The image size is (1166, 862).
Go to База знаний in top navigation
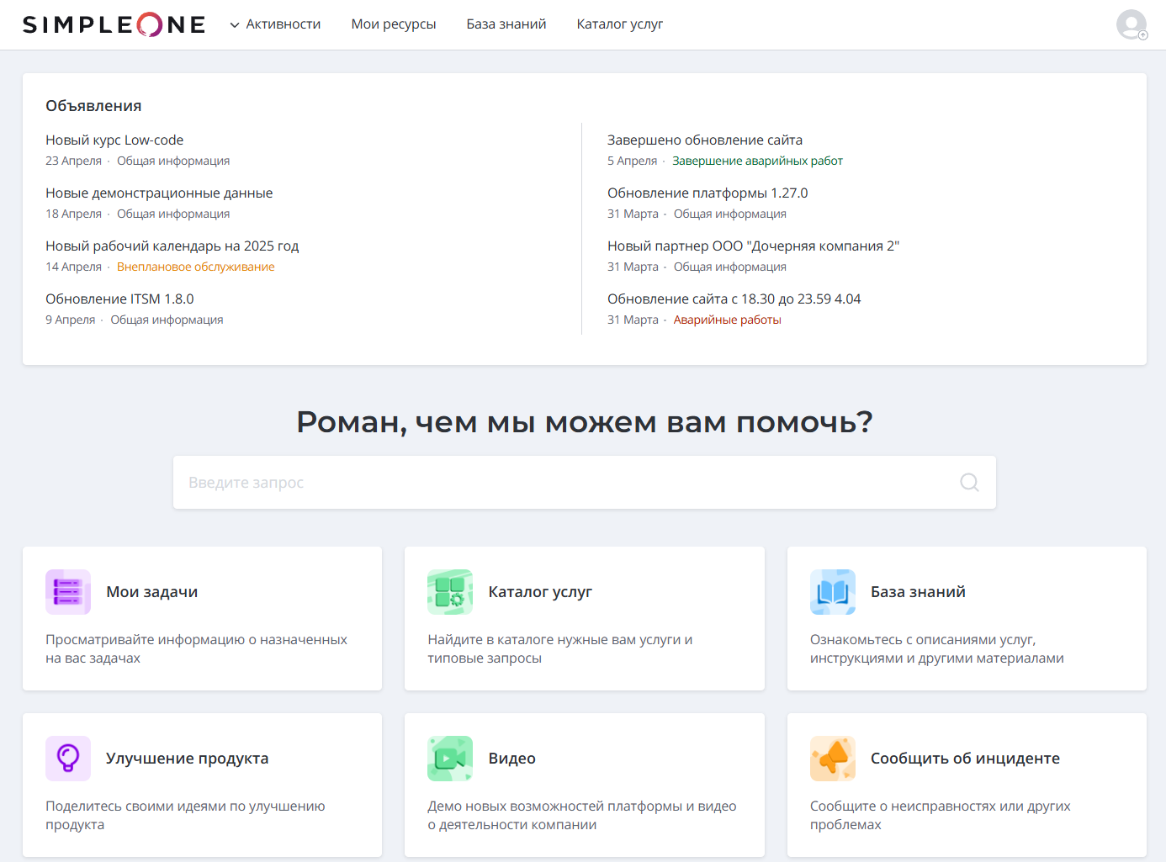tap(506, 24)
